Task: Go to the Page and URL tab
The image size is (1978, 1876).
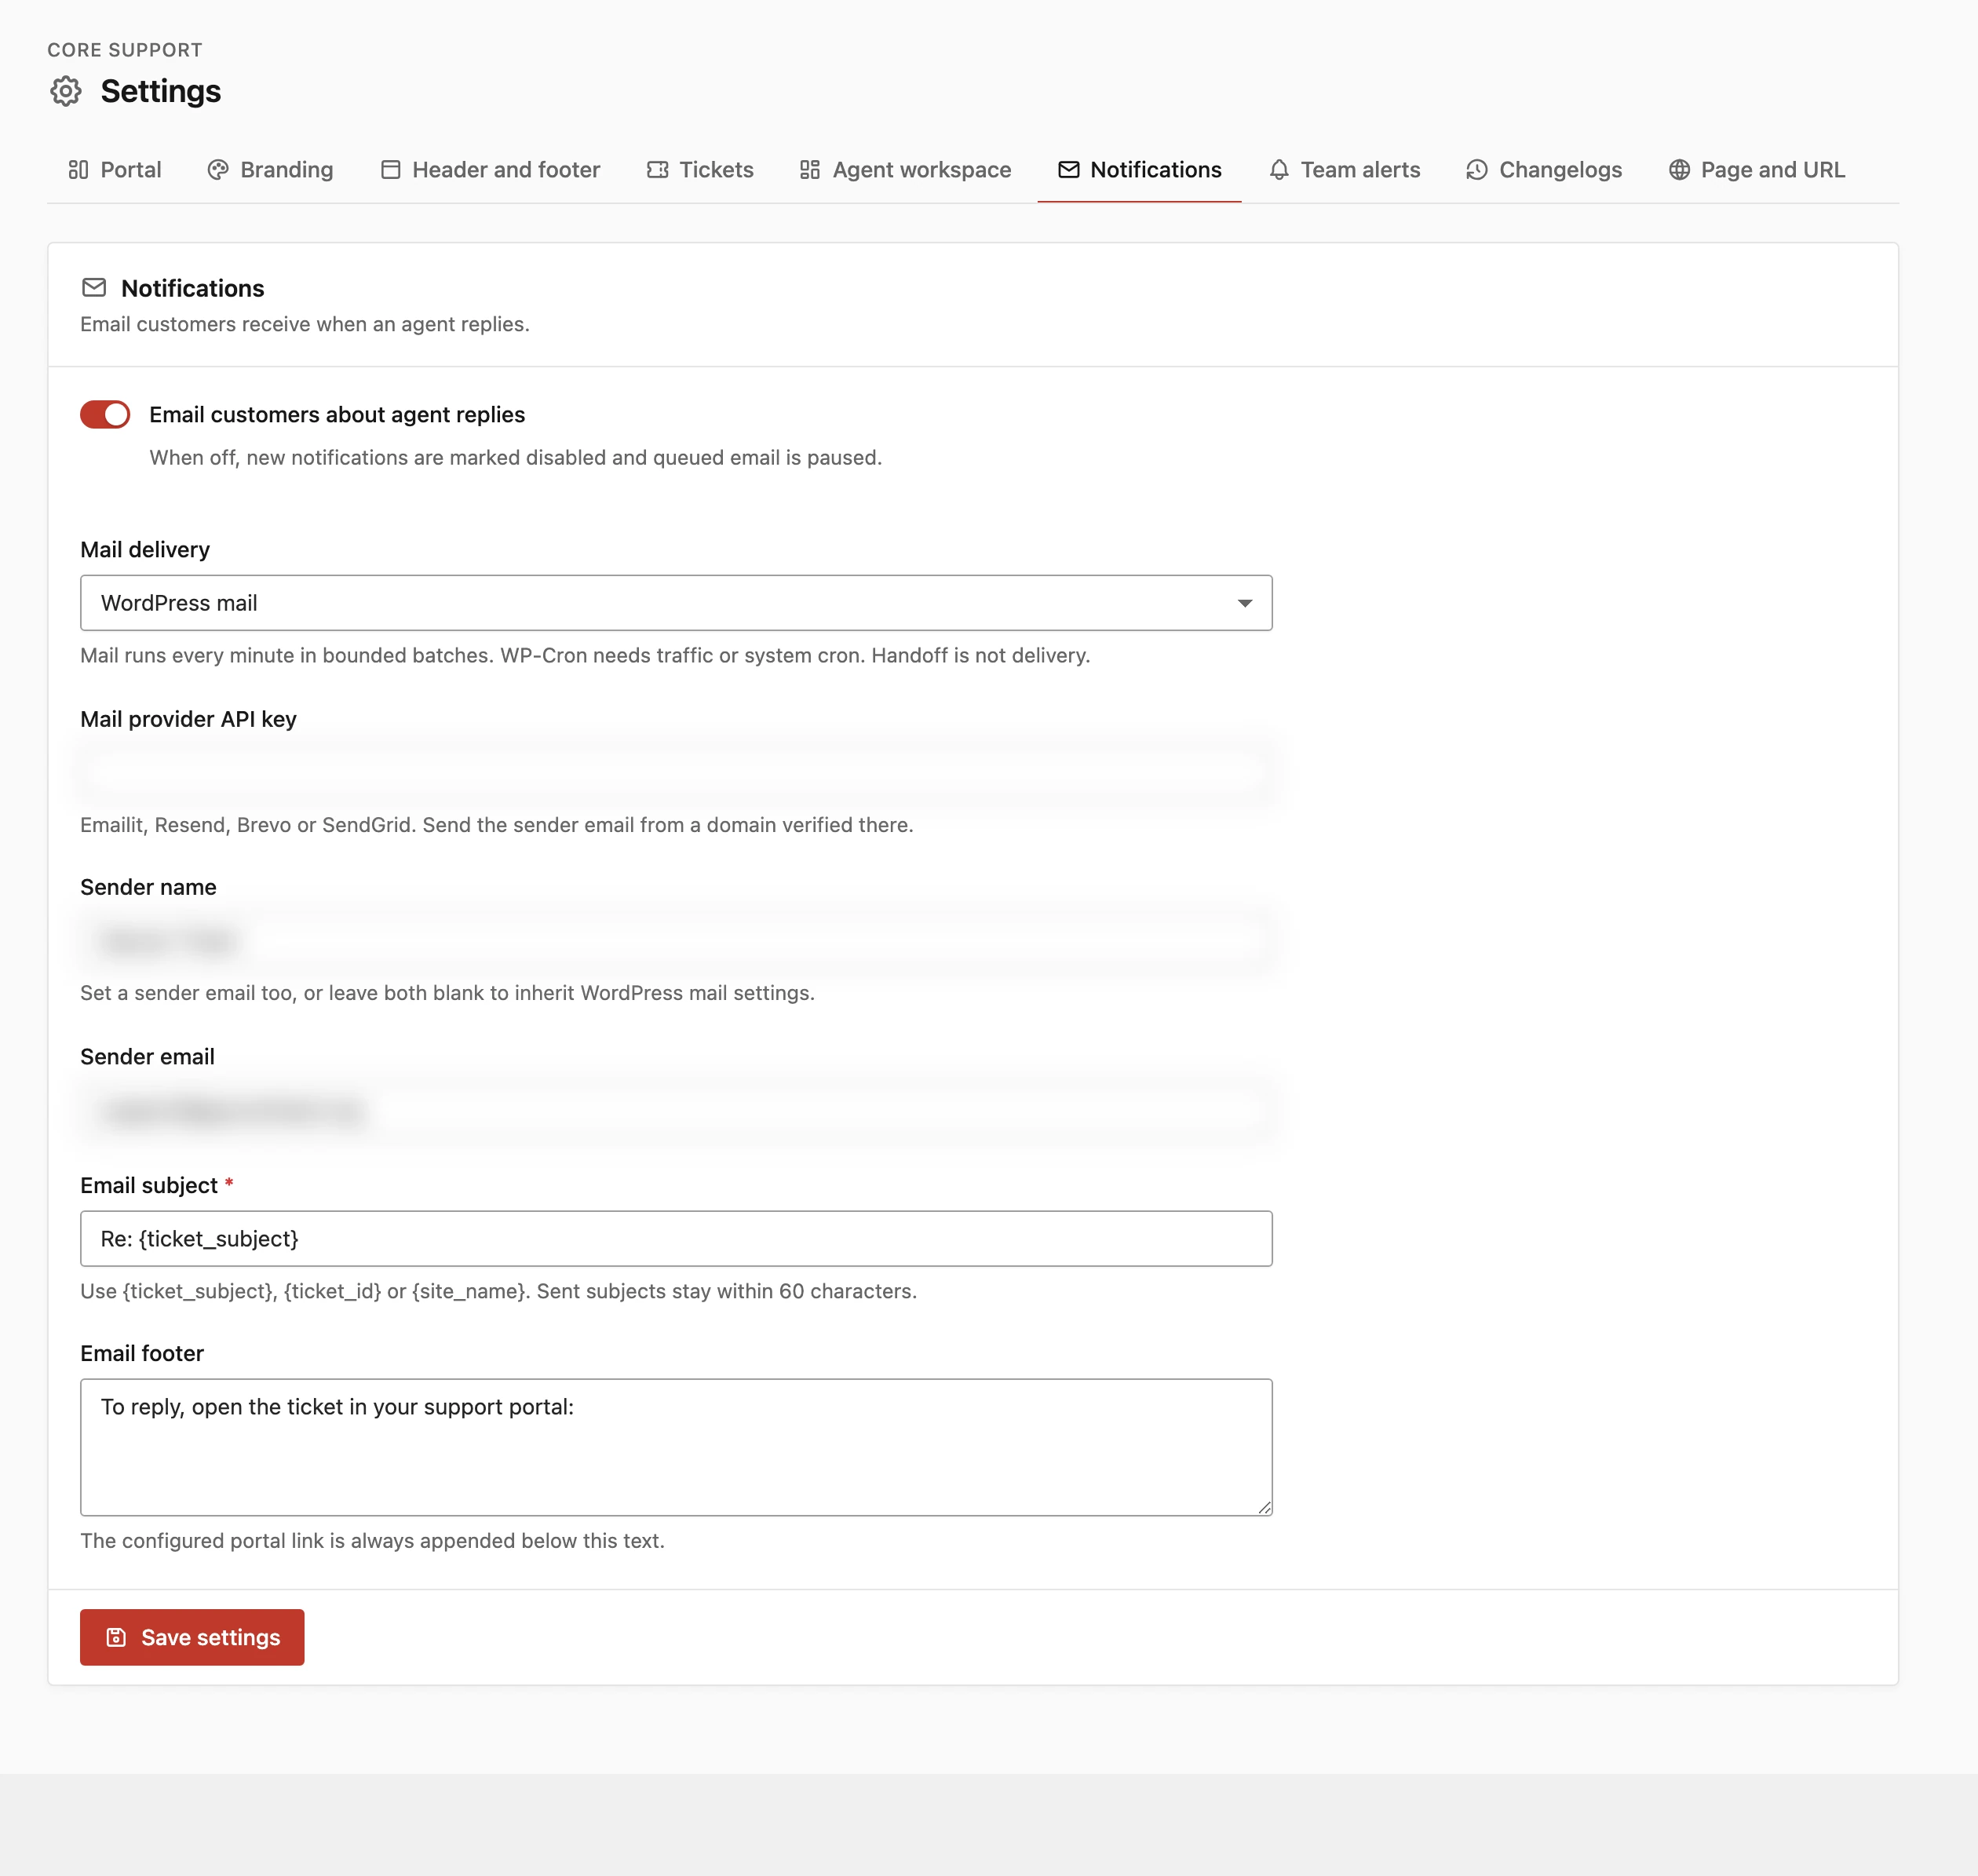Action: (x=1757, y=170)
